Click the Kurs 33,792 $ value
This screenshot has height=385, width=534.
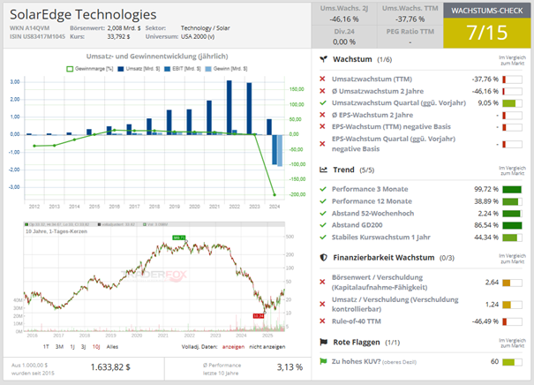click(118, 36)
